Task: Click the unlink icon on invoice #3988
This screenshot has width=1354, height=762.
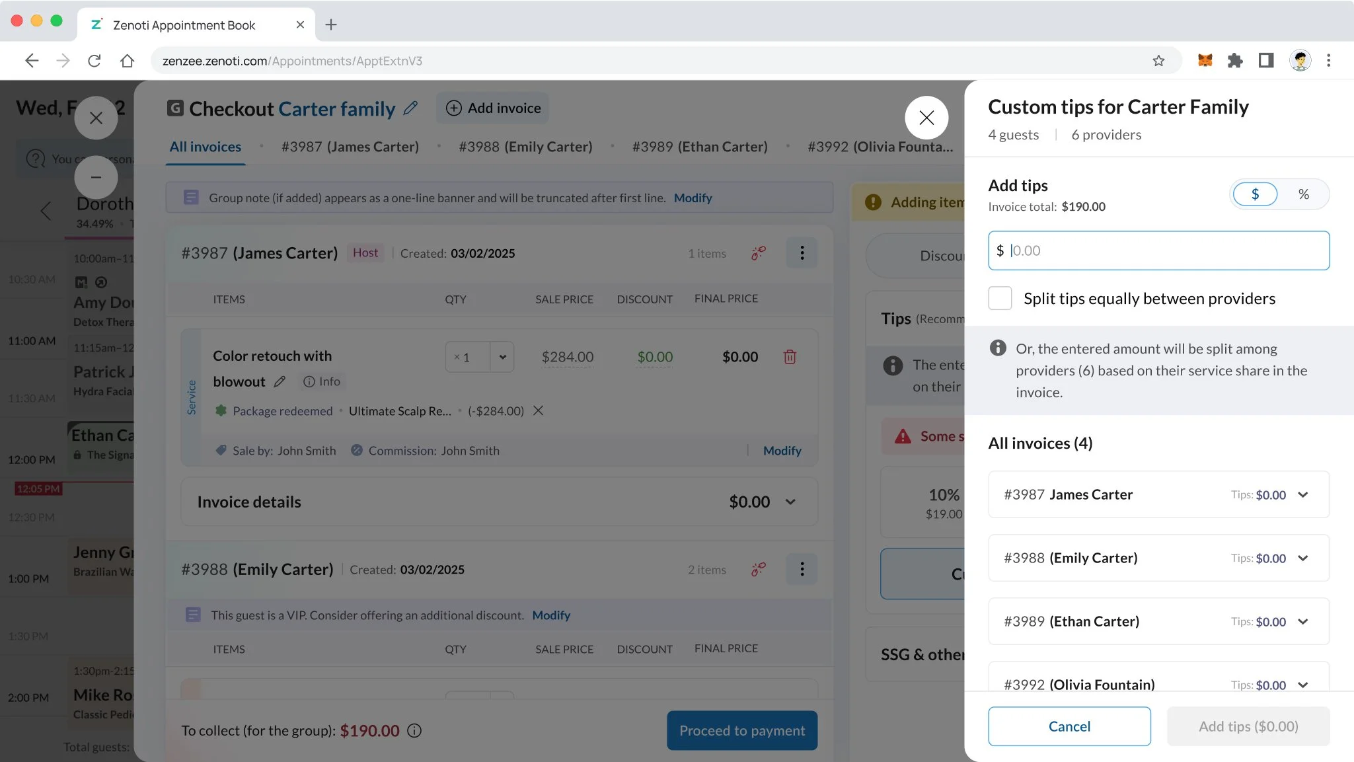Action: [x=758, y=569]
